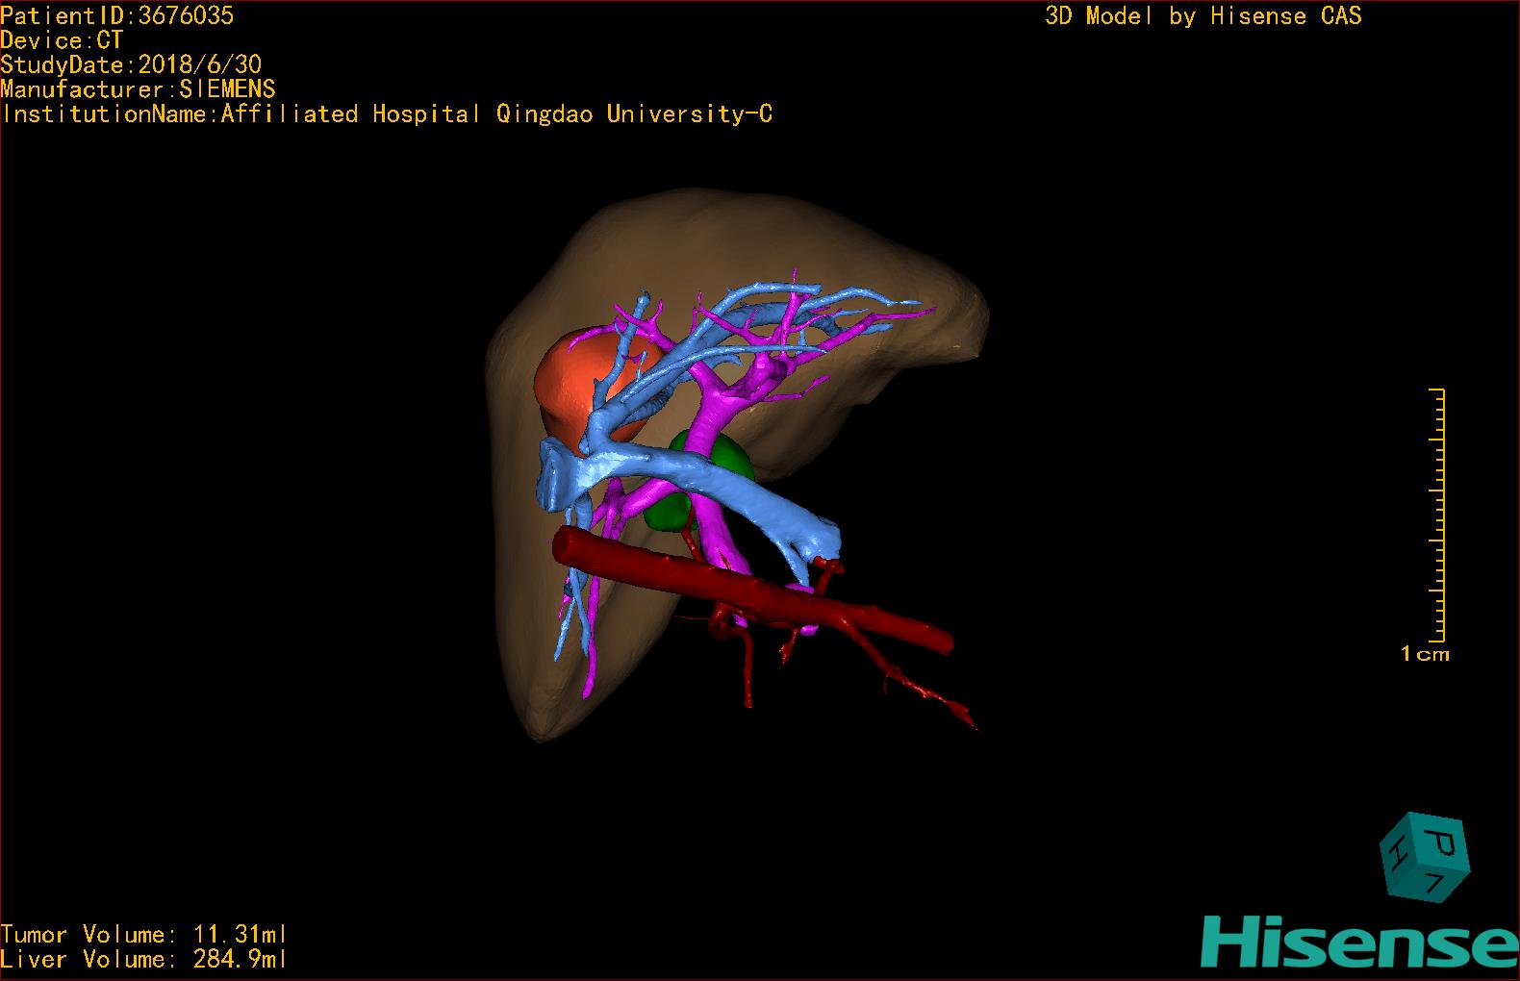The width and height of the screenshot is (1520, 981).
Task: Click the Liver Volume readout
Action: coord(143,960)
